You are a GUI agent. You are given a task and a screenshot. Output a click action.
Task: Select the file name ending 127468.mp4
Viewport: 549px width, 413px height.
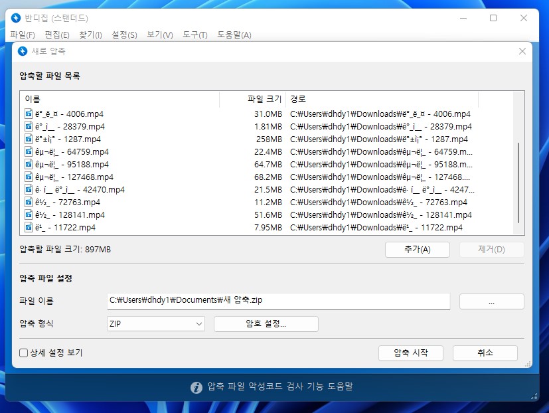point(74,177)
